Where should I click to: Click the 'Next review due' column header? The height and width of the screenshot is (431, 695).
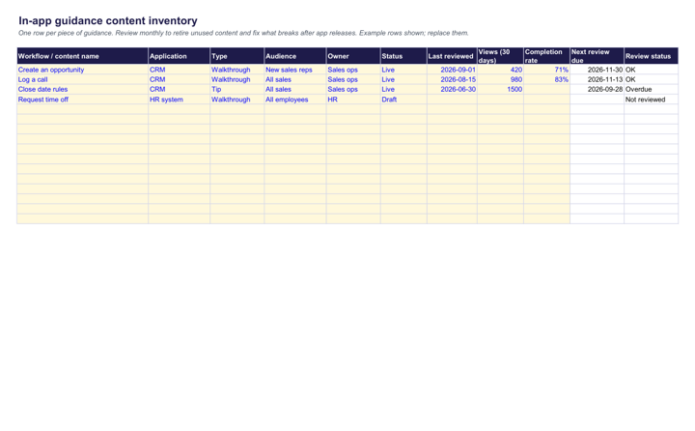click(x=598, y=56)
